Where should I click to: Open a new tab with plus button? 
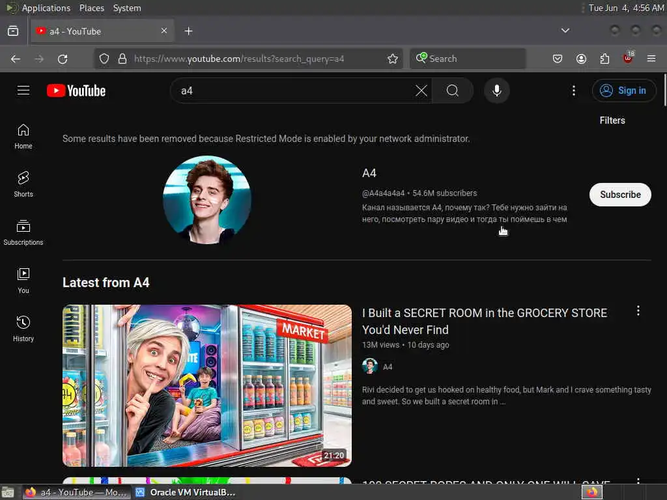click(x=188, y=31)
